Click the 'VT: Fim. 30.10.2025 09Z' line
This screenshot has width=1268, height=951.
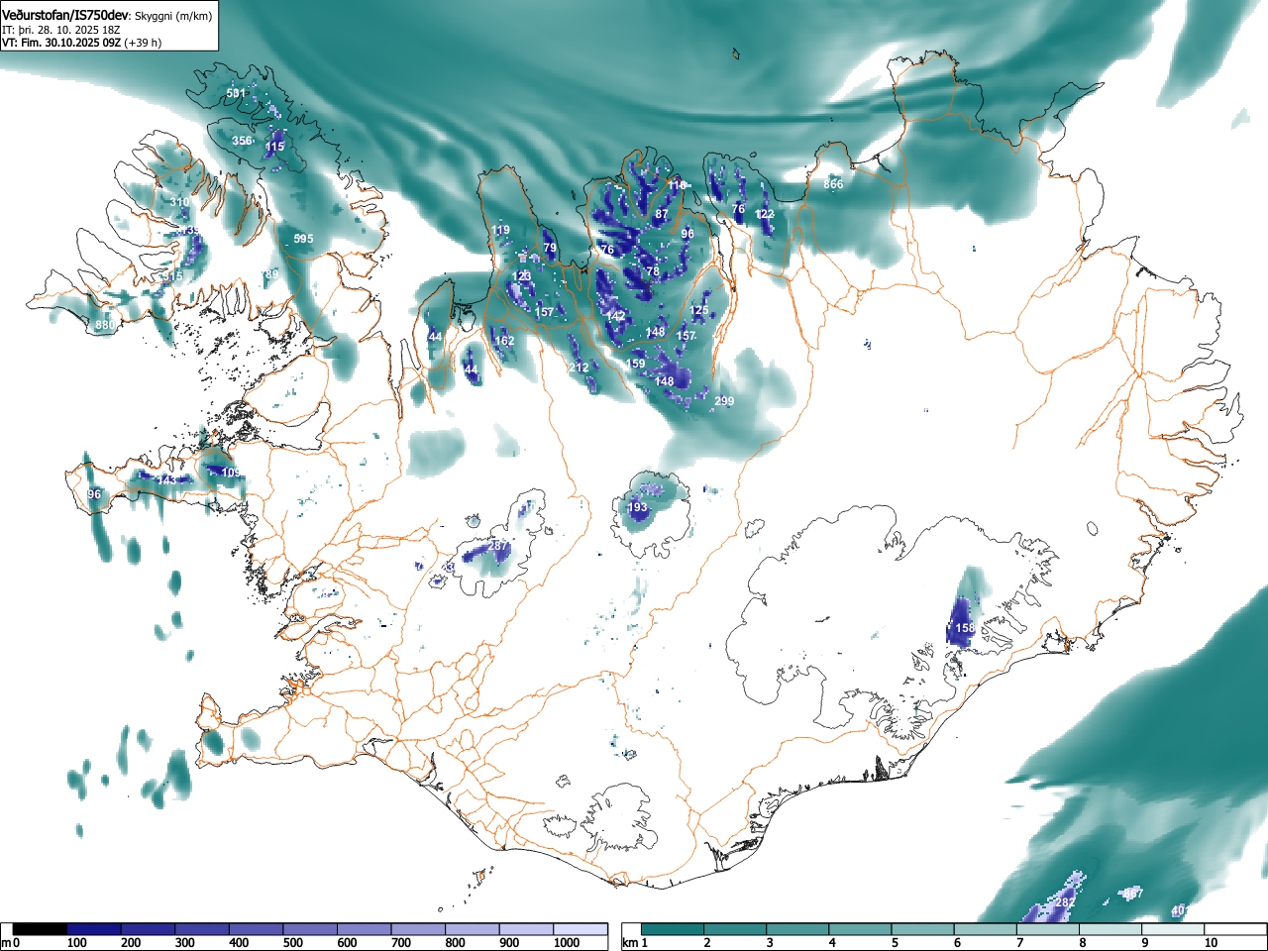[60, 43]
